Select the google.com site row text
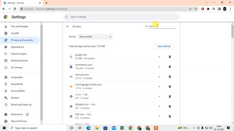This screenshot has height=131, width=234. pyautogui.click(x=81, y=55)
